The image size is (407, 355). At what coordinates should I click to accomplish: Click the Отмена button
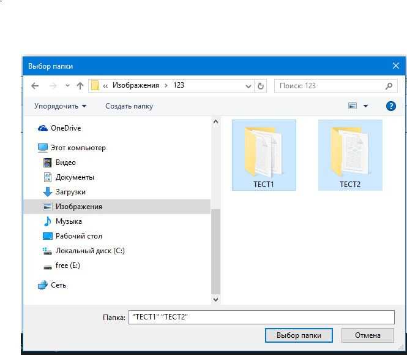click(368, 335)
